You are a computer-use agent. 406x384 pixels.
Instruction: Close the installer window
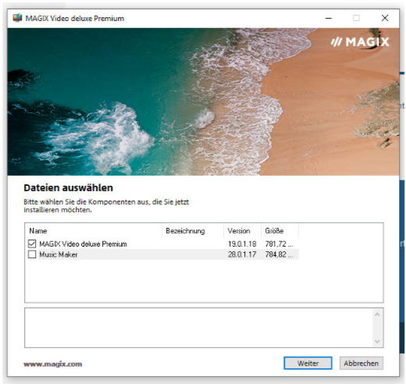pos(385,18)
